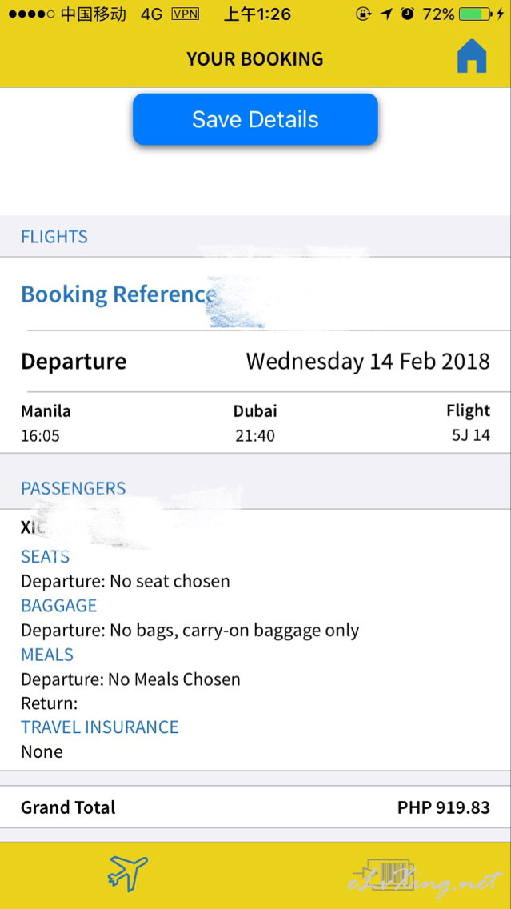
Task: Tap the rotation lock status icon
Action: pos(364,14)
